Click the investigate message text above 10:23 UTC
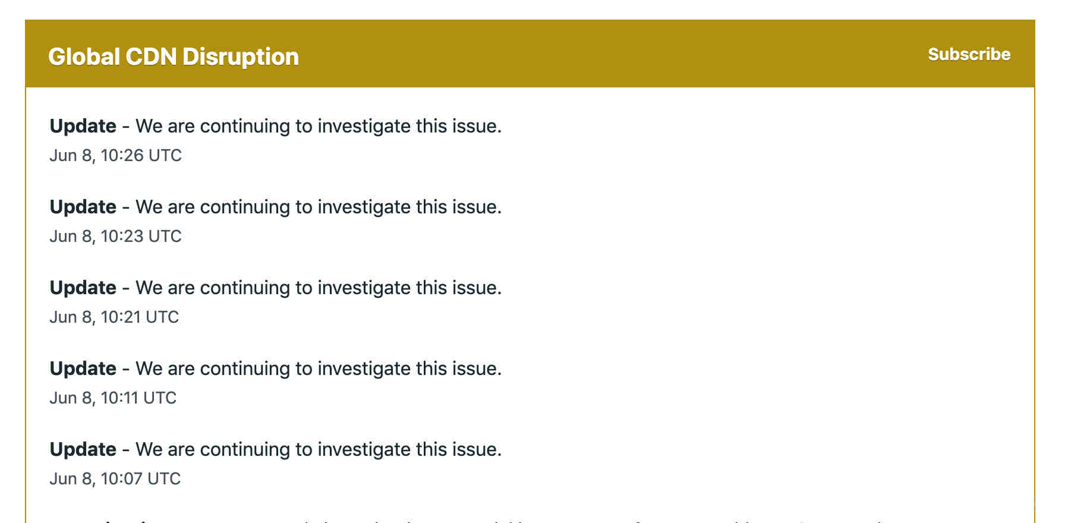The image size is (1090, 523). [319, 207]
